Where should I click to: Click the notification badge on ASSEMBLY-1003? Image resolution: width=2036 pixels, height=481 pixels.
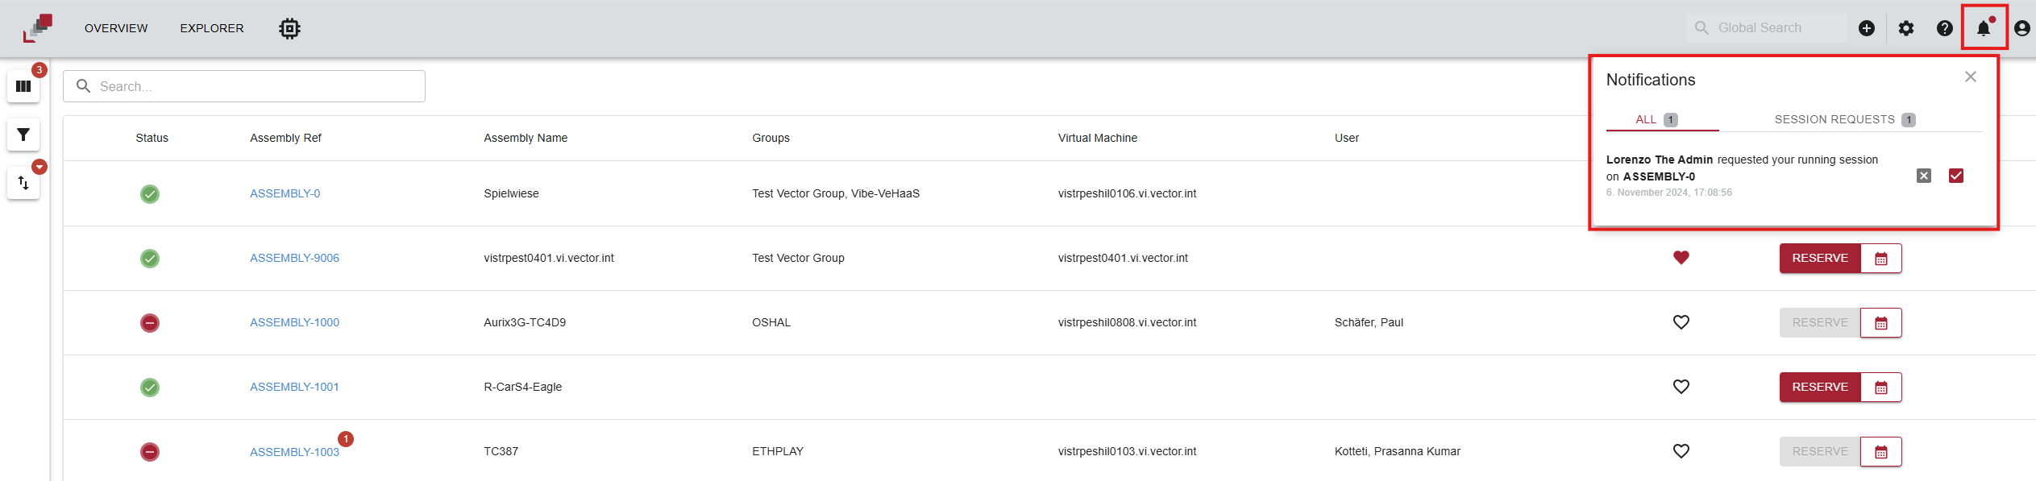346,439
